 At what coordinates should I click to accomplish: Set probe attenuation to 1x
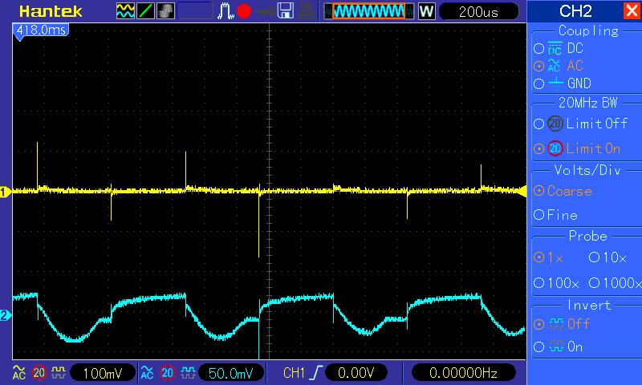[549, 257]
